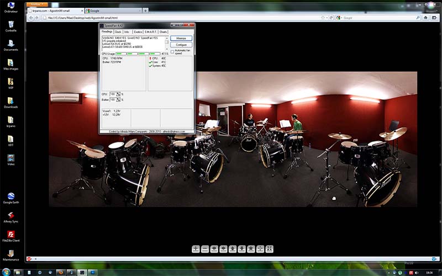Screen dimensions: 442x276
Task: Open the orange Firefox menu button
Action: (36, 4)
